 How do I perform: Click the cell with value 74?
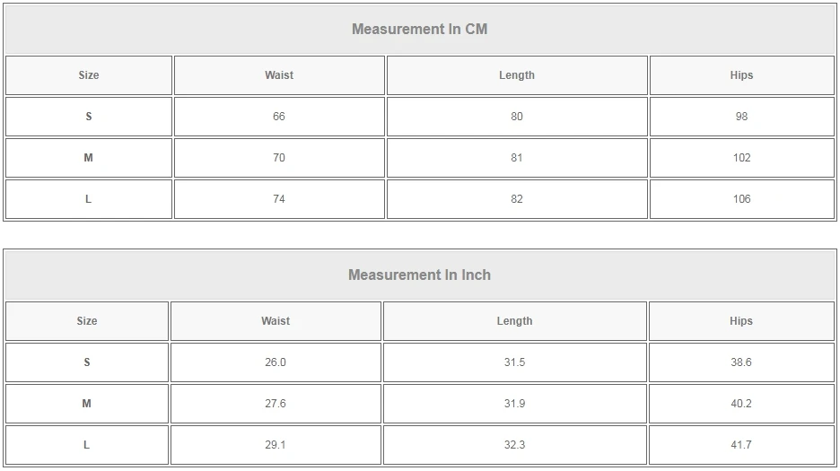coord(279,199)
